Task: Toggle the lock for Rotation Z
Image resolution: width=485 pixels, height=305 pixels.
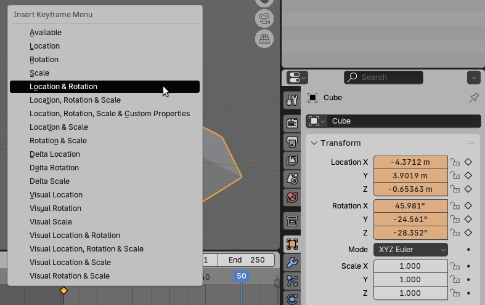Action: coord(455,233)
